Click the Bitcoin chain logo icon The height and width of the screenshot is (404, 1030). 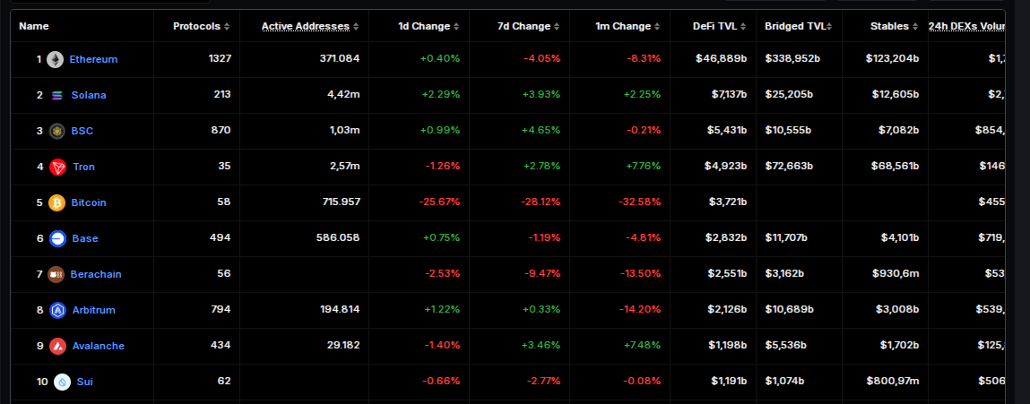point(57,202)
